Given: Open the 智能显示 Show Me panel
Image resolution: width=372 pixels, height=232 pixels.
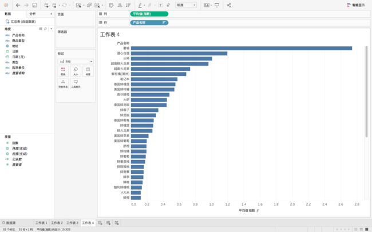Looking at the screenshot, I should click(x=356, y=5).
